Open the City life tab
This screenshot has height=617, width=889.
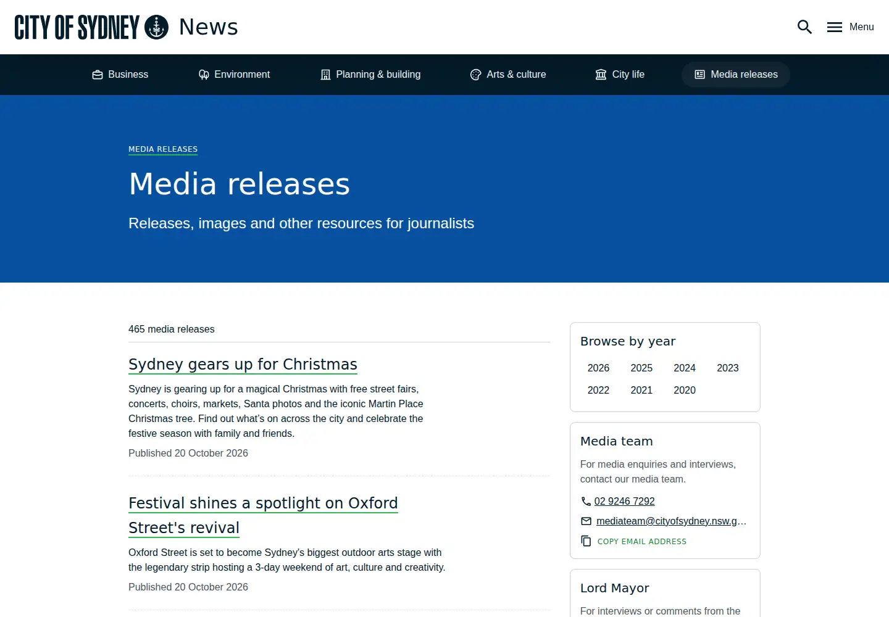[x=620, y=75]
